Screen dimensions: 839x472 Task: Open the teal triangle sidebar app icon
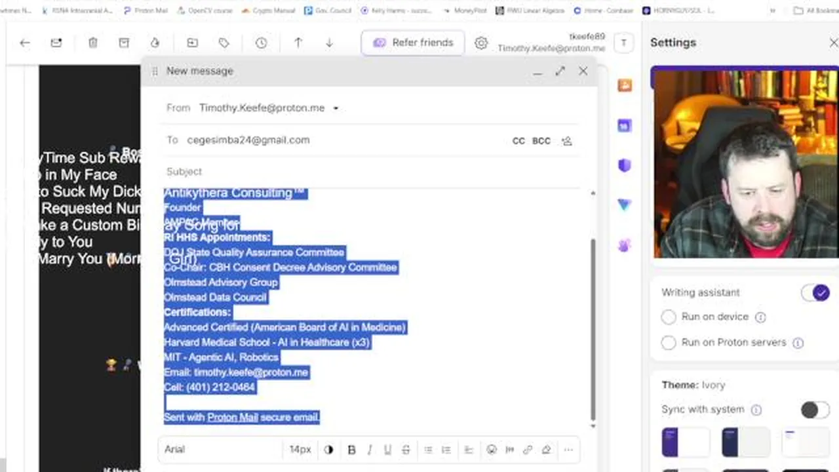tap(625, 205)
